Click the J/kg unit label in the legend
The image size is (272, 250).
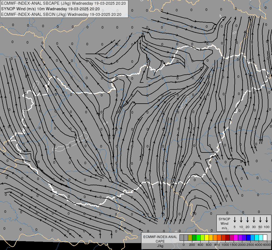[x=160, y=246]
